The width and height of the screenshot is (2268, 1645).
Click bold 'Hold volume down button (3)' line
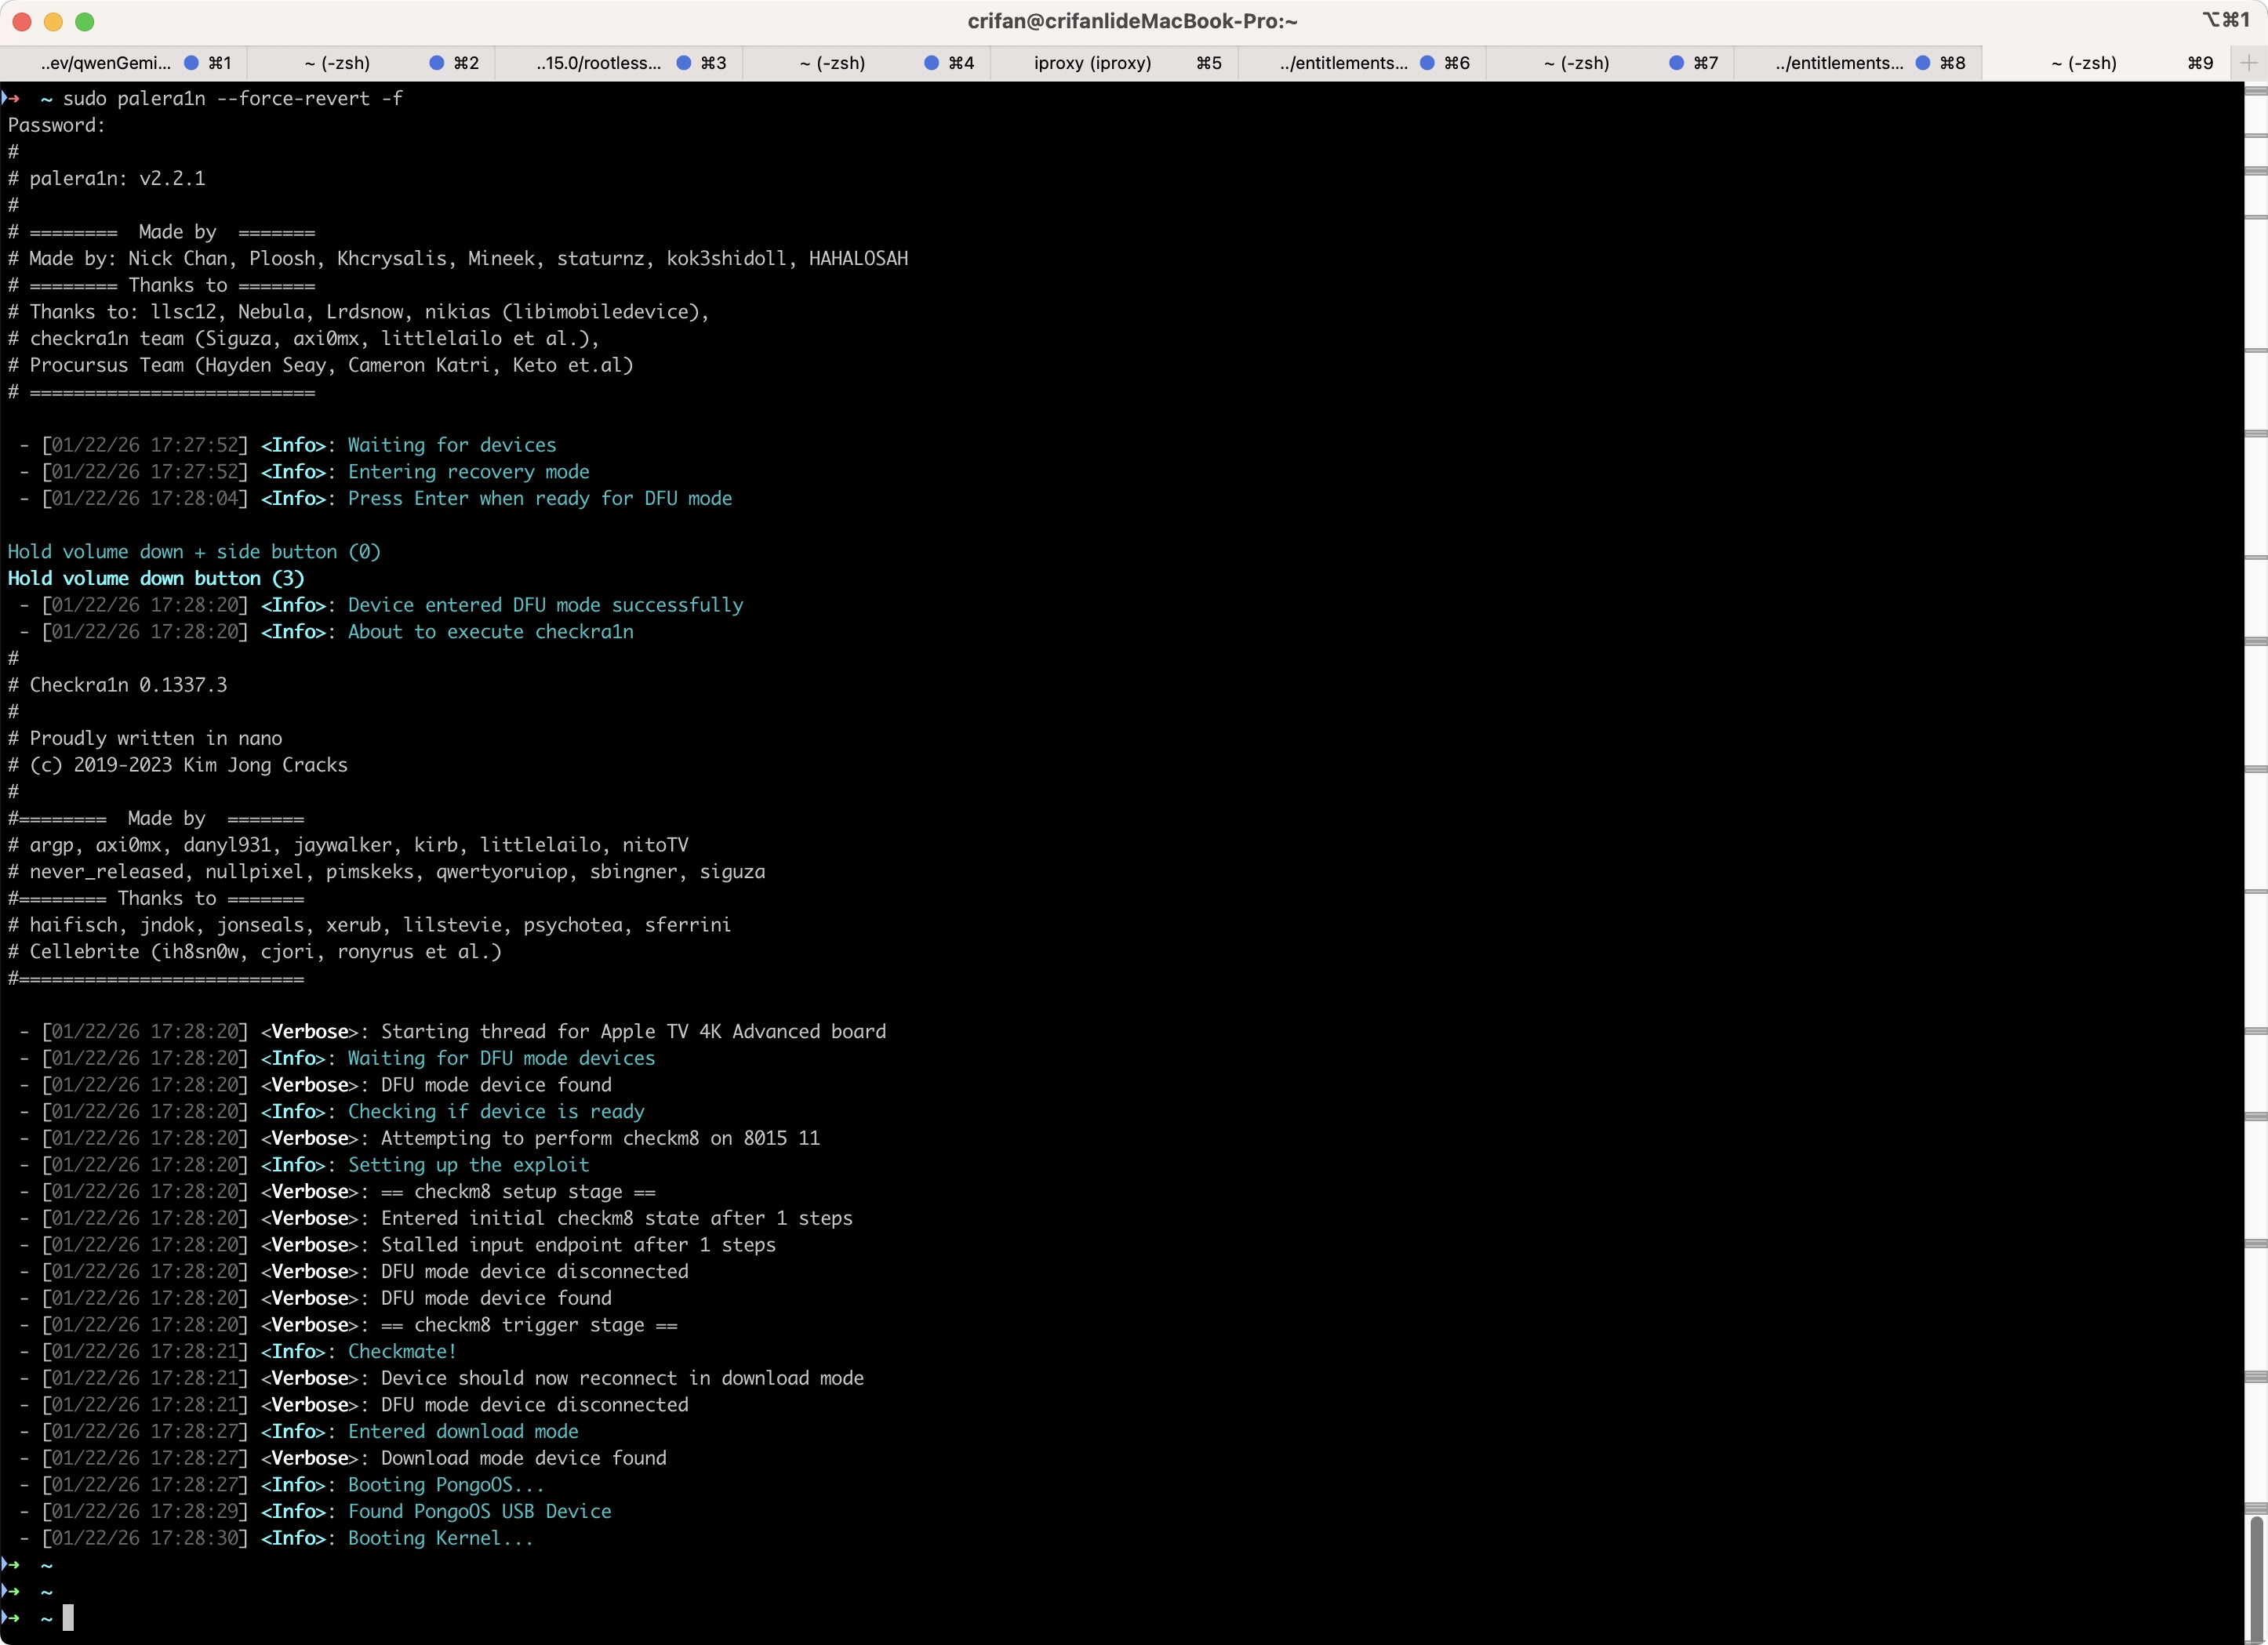156,578
